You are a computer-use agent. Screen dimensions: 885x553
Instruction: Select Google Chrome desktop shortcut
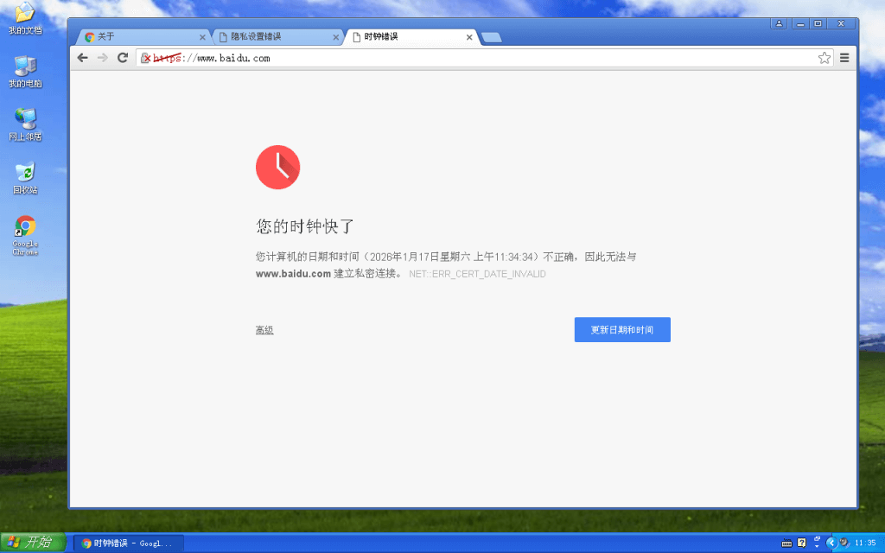point(25,235)
